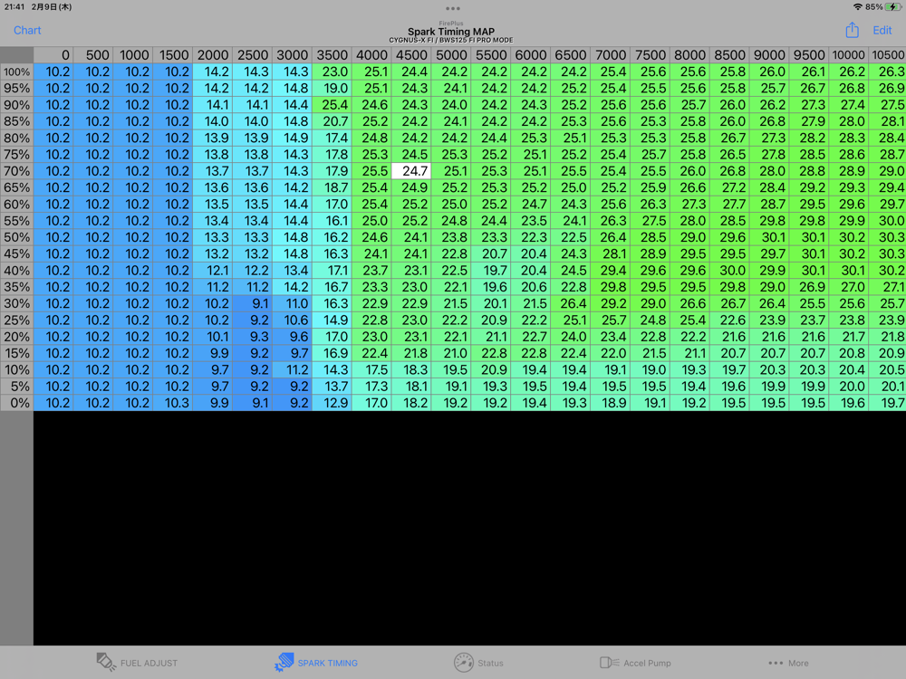This screenshot has height=679, width=906.
Task: Select 30.0 cell at 40% and 8500
Action: [x=729, y=270]
